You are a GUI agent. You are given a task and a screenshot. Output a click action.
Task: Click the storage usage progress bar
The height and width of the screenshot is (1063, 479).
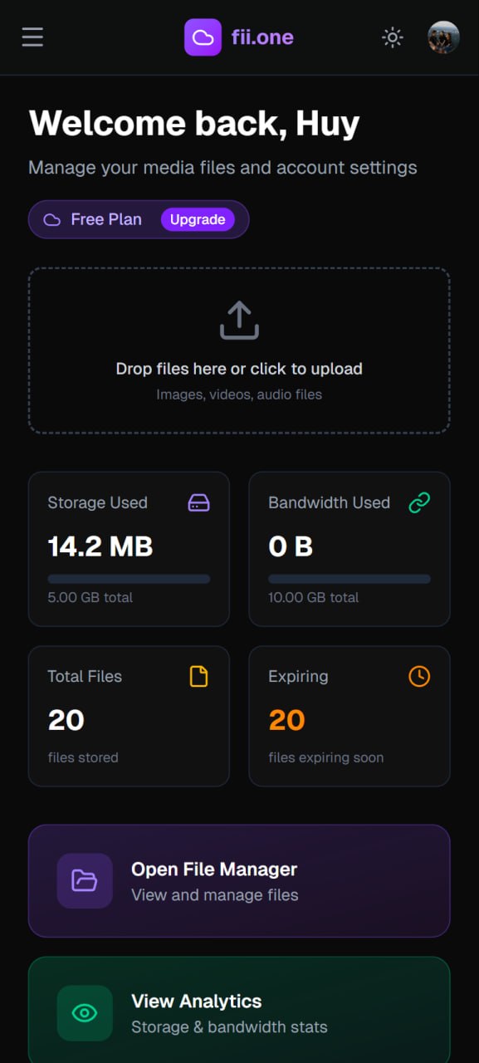129,579
